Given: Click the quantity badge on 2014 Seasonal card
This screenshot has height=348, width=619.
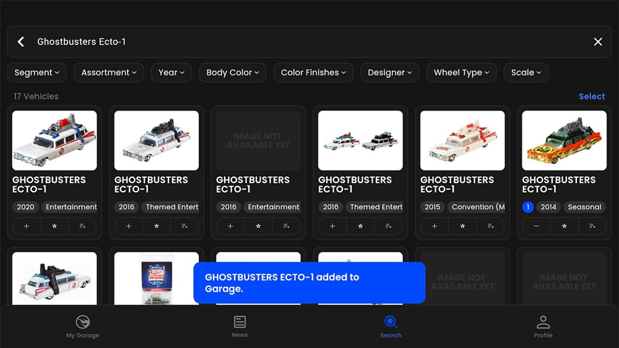Looking at the screenshot, I should click(528, 207).
